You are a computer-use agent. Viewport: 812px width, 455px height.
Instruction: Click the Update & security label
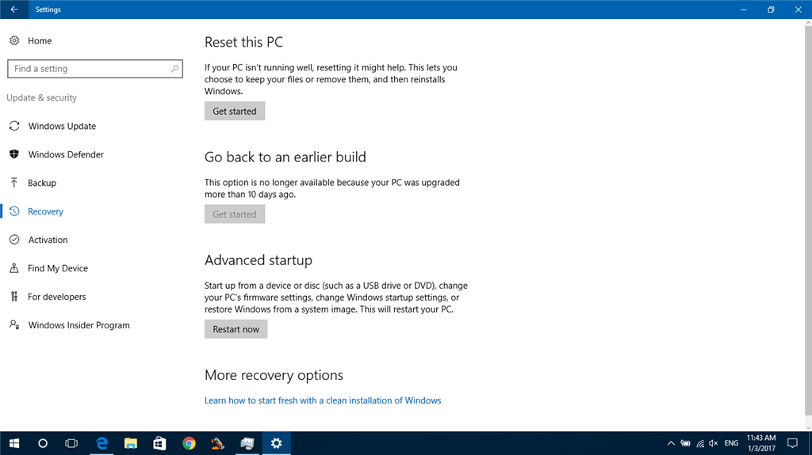(41, 97)
